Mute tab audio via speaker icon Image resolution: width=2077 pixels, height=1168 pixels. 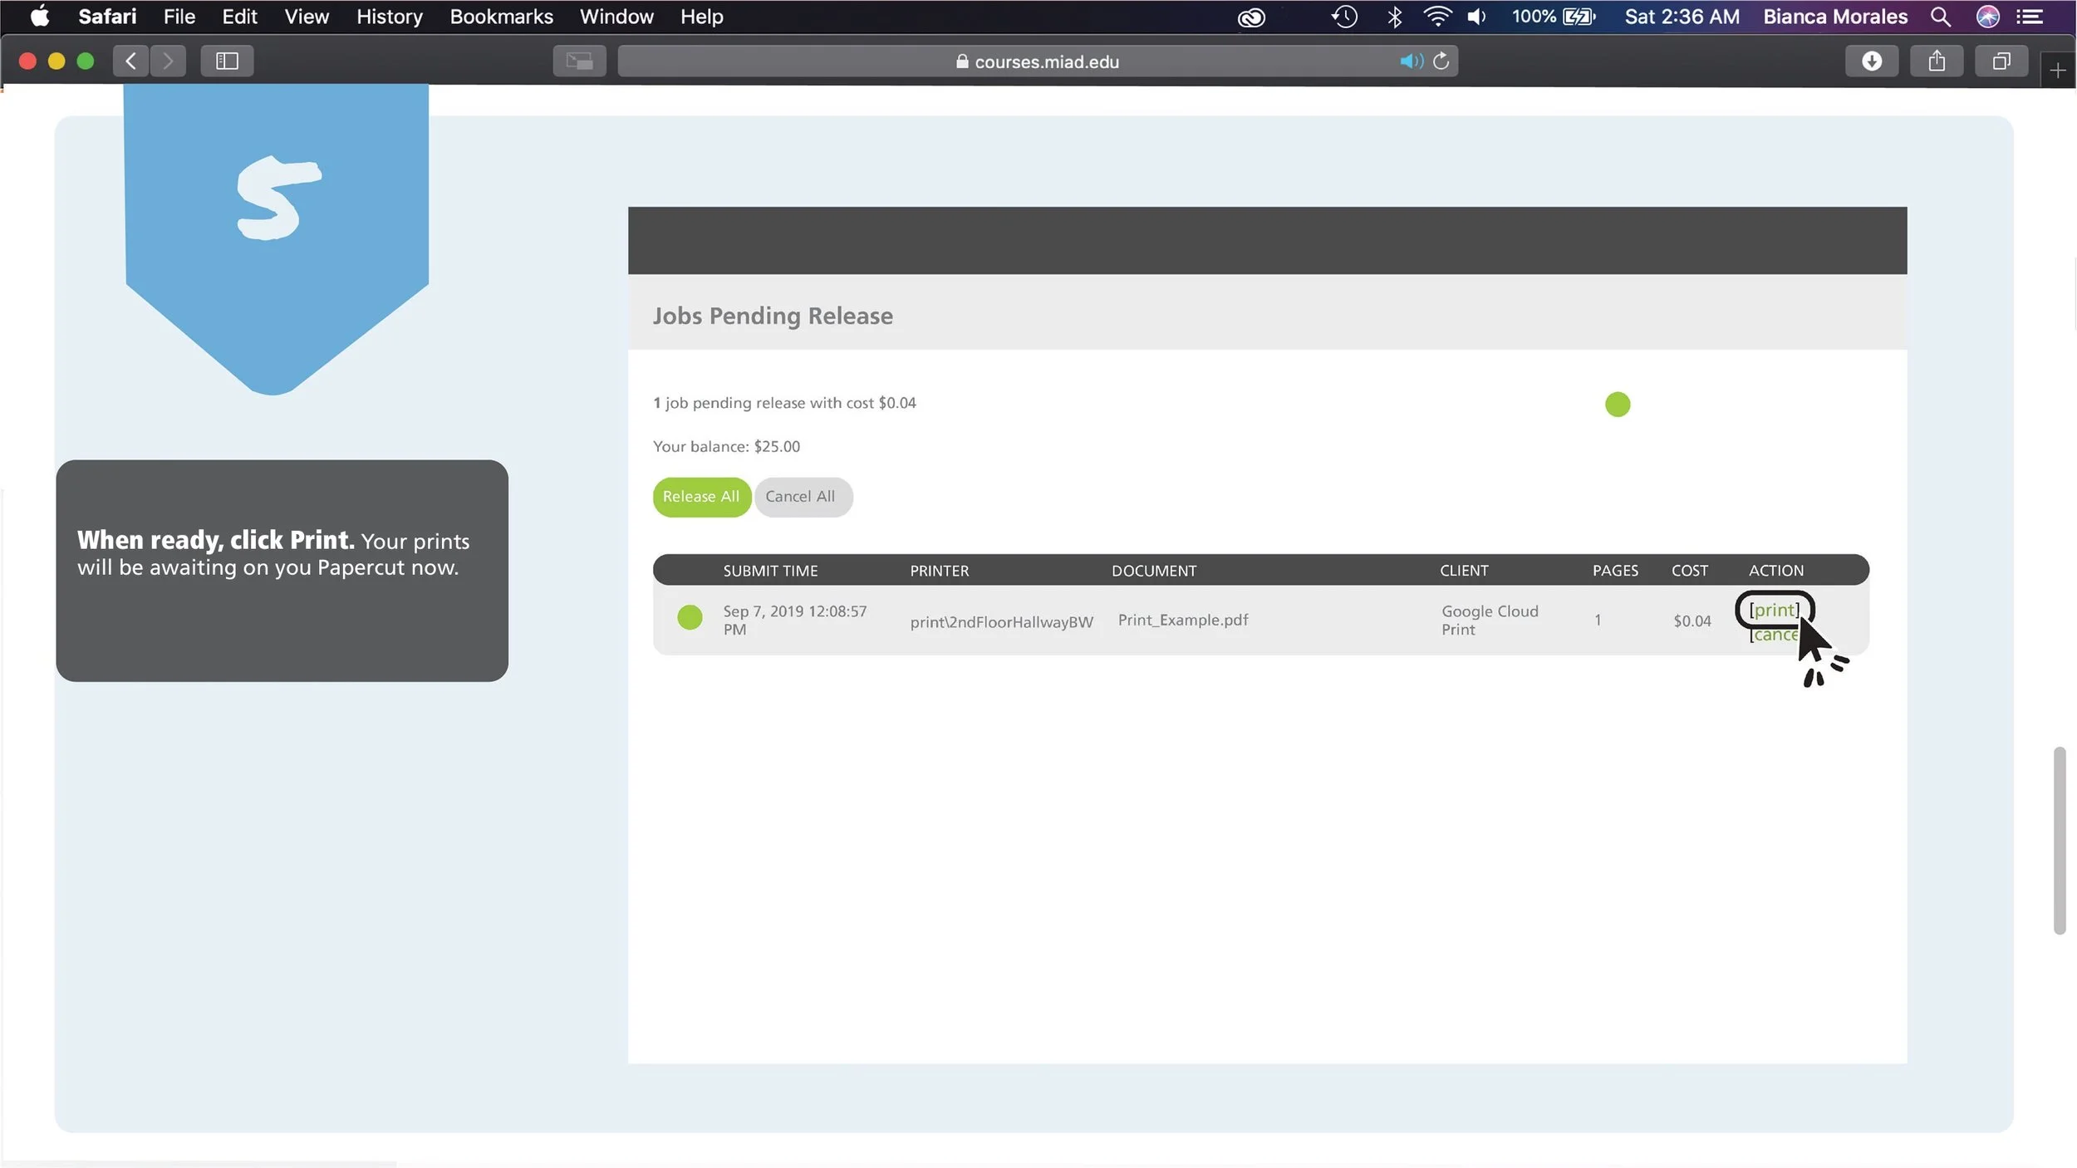pos(1410,61)
